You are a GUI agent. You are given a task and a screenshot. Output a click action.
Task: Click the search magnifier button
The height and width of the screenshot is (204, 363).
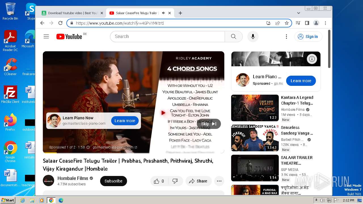pyautogui.click(x=233, y=37)
